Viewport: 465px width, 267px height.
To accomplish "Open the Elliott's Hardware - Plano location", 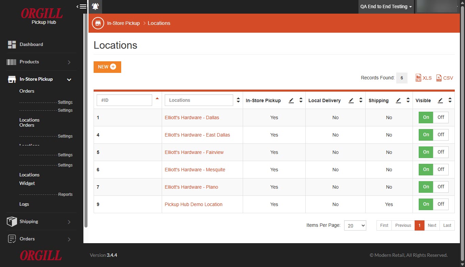I will click(x=192, y=187).
